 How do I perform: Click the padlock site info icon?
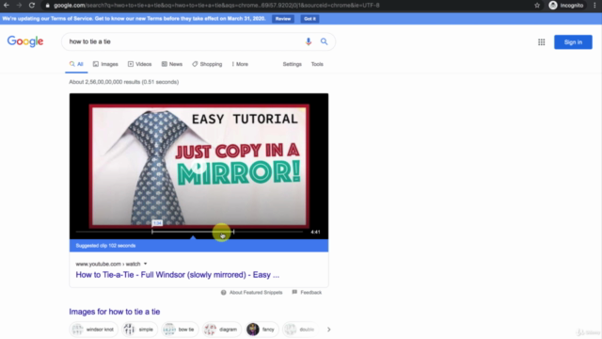pos(48,6)
